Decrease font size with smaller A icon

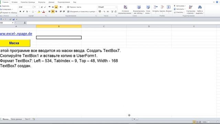click(45, 7)
